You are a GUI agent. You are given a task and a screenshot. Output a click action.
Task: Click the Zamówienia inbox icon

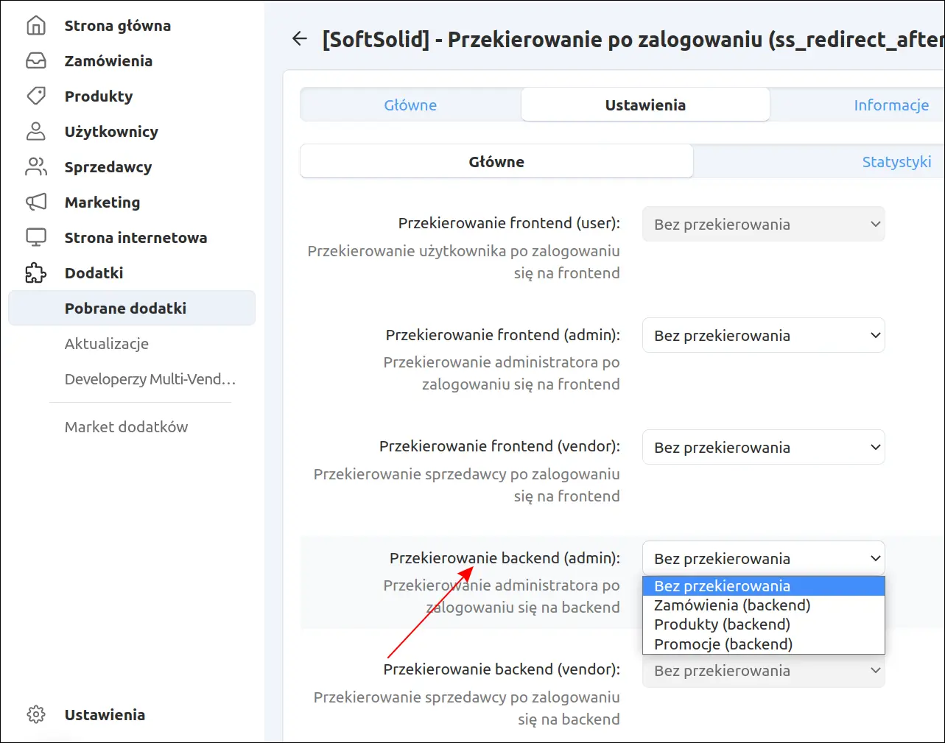35,61
